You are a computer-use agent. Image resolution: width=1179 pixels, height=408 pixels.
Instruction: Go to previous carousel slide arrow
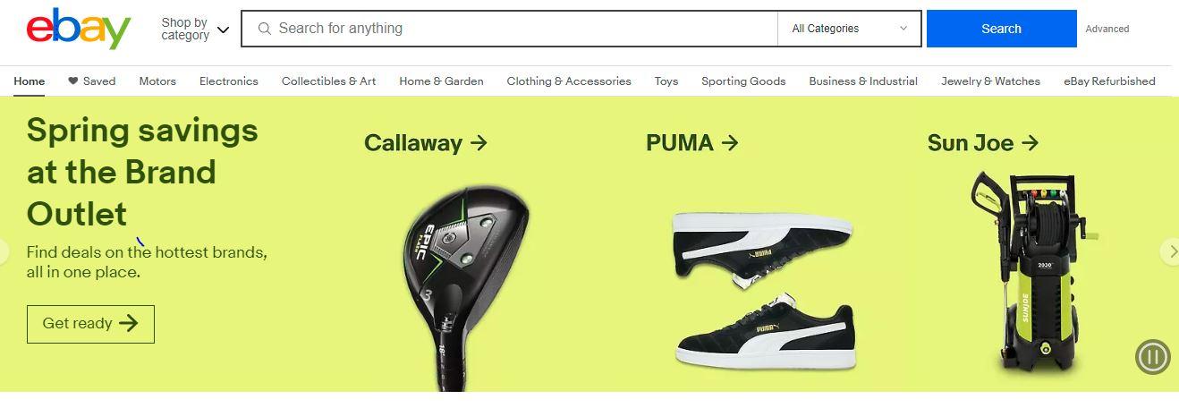4,251
